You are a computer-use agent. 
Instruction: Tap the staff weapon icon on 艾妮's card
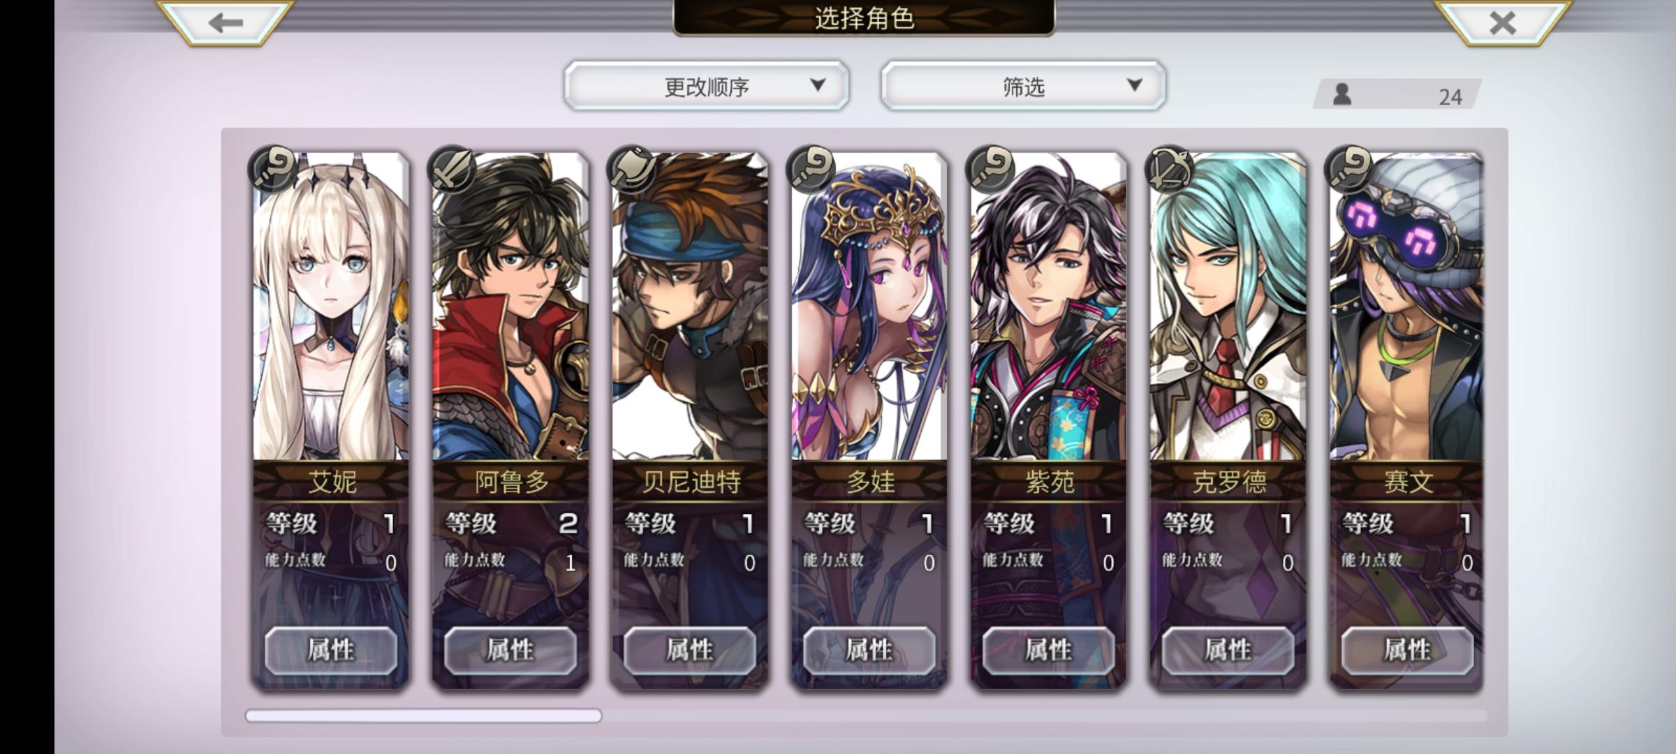click(x=273, y=169)
